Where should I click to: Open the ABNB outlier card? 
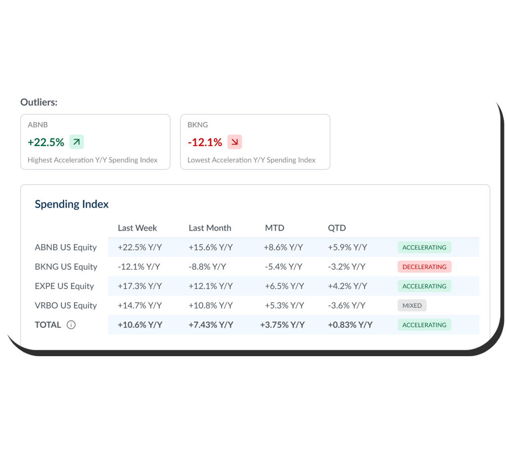point(95,142)
